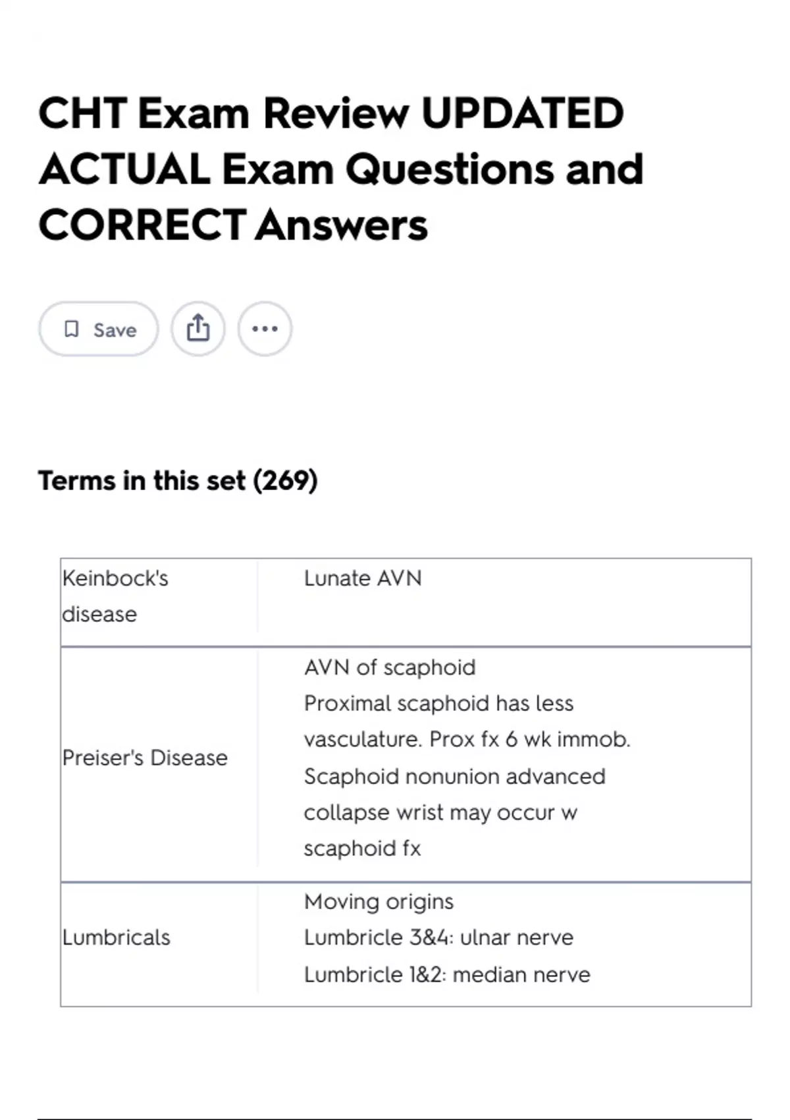The height and width of the screenshot is (1120, 790).
Task: Click the Save button label
Action: (115, 330)
